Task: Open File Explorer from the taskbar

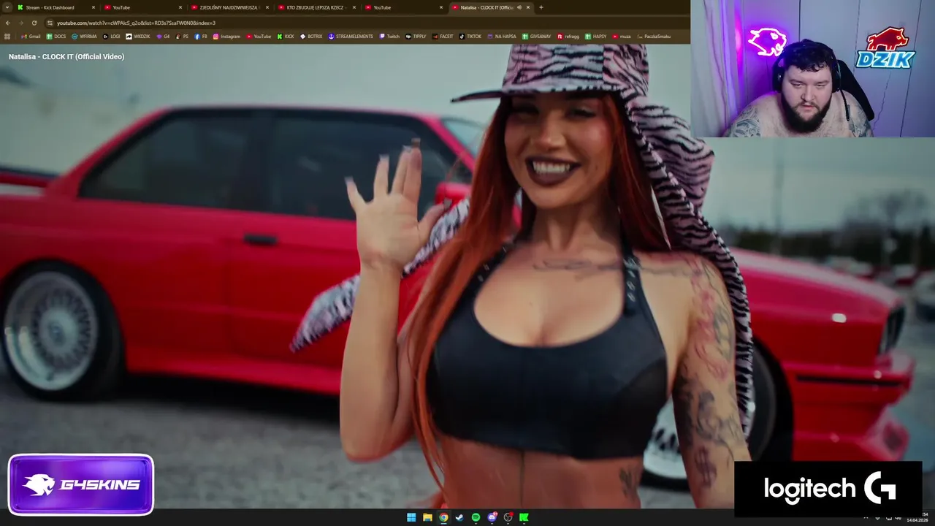Action: (427, 517)
